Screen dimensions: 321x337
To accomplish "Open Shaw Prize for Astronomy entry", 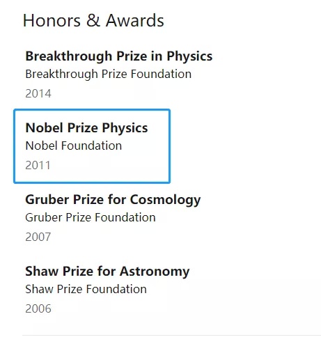I will coord(107,272).
